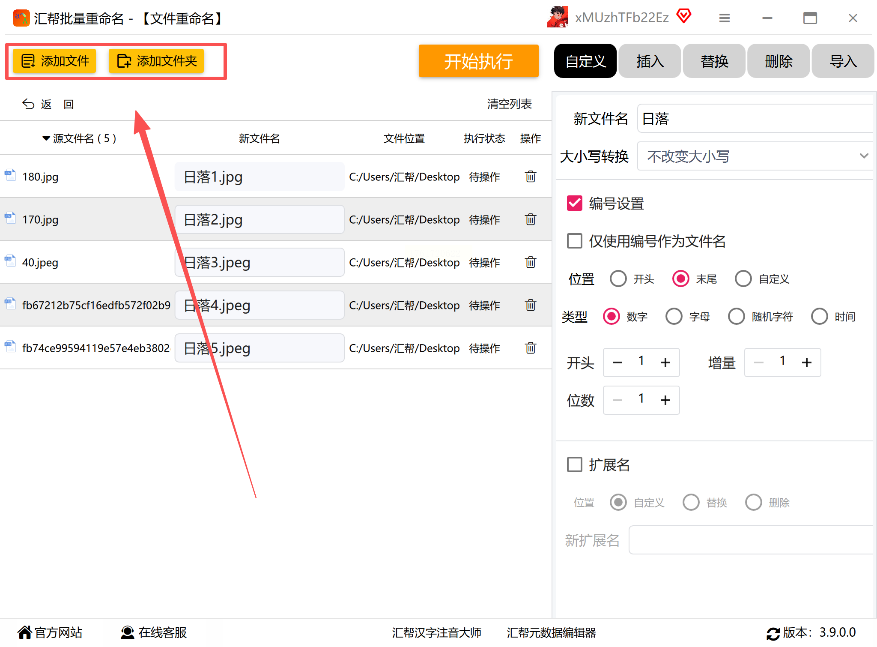877x647 pixels.
Task: Click the back arrow return icon
Action: [28, 104]
